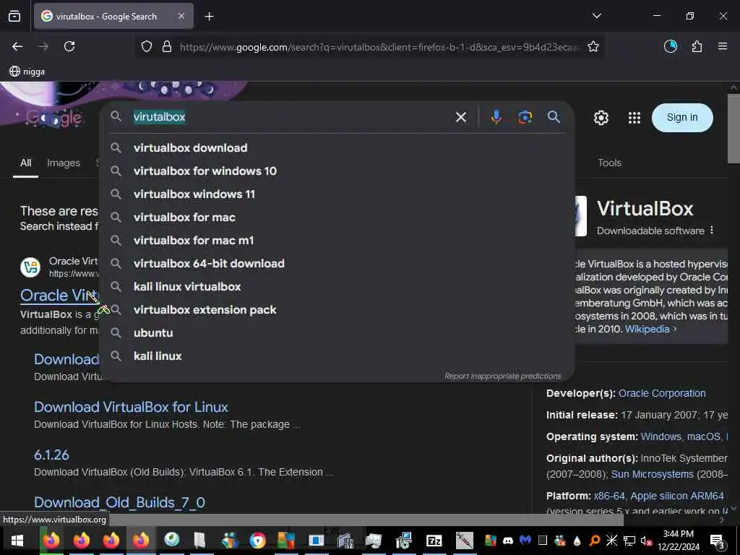Open the Windows Start menu
740x555 pixels.
(x=17, y=541)
